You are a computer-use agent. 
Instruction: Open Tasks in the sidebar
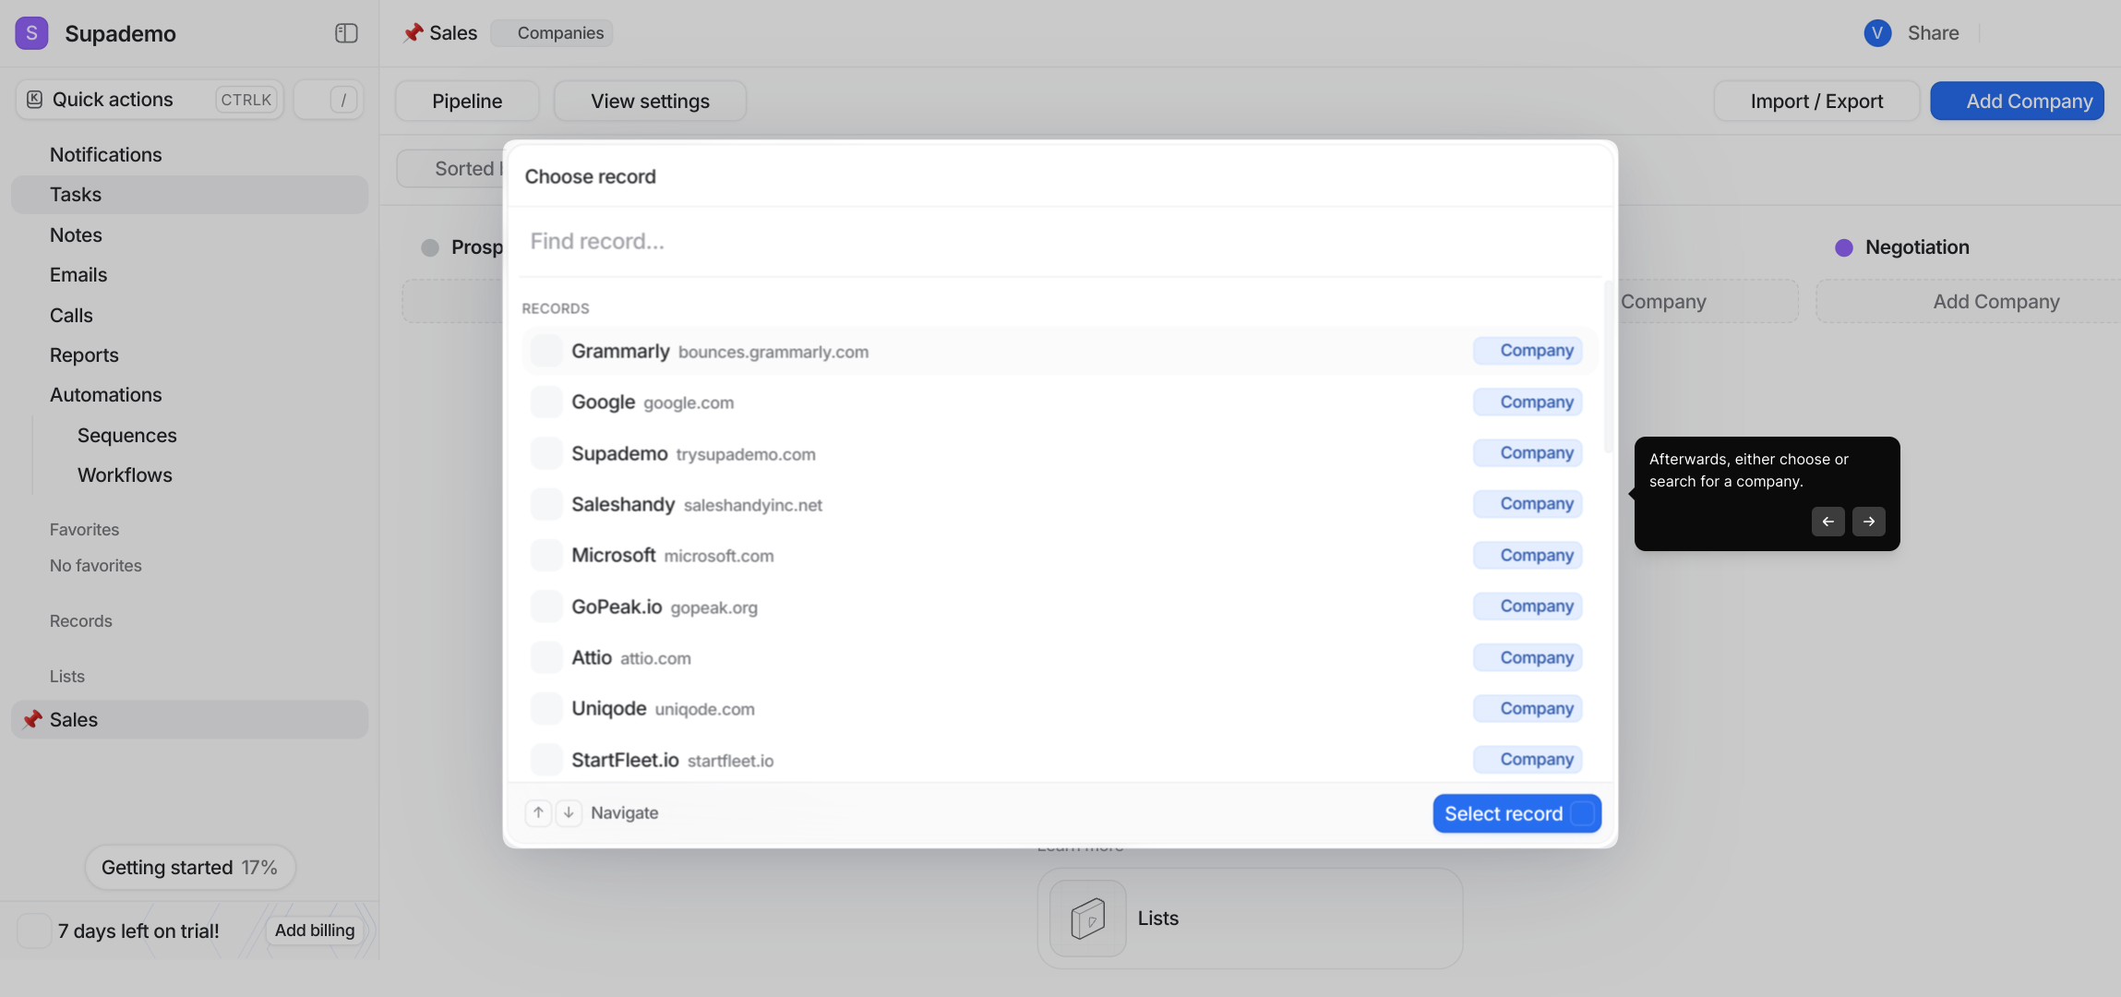pyautogui.click(x=76, y=195)
